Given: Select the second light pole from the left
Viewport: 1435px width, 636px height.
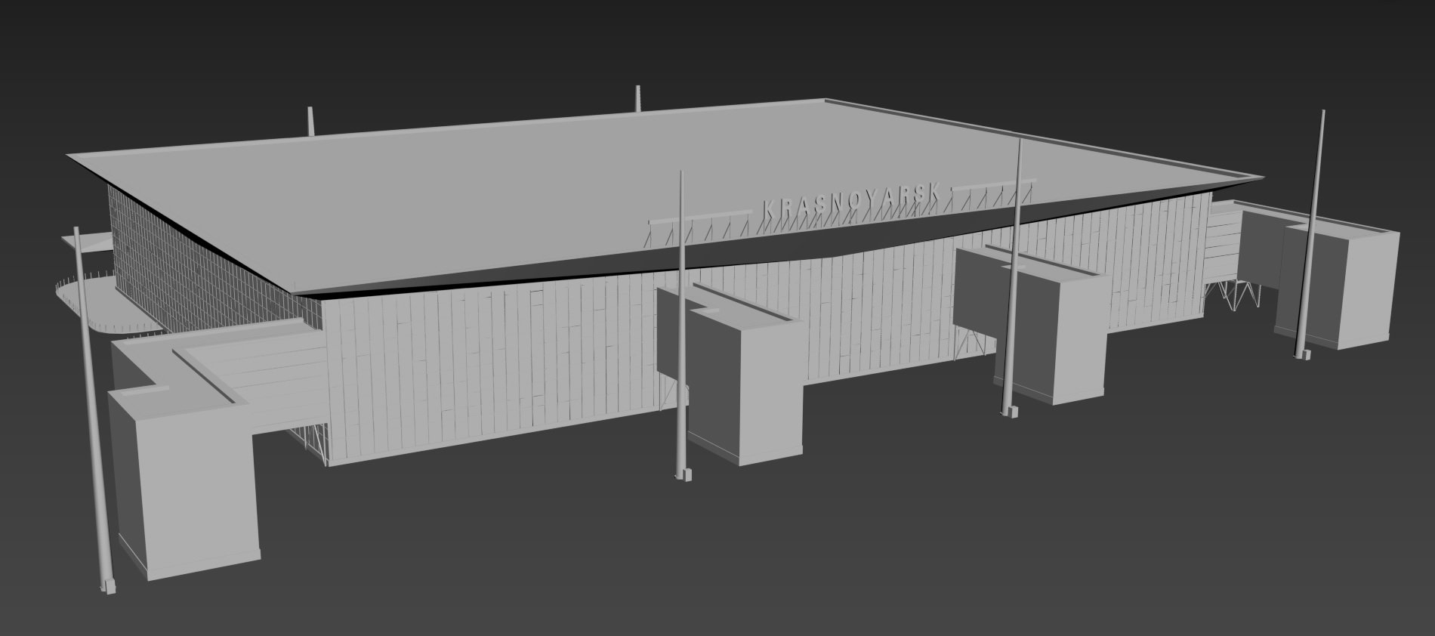Looking at the screenshot, I should pyautogui.click(x=682, y=317).
